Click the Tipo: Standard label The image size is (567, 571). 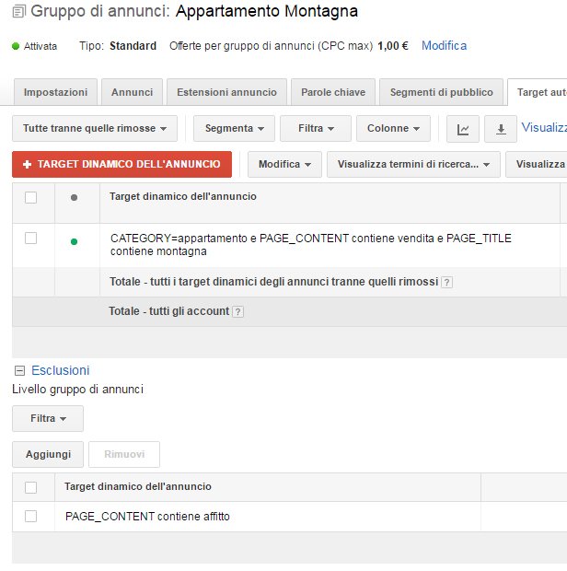118,46
